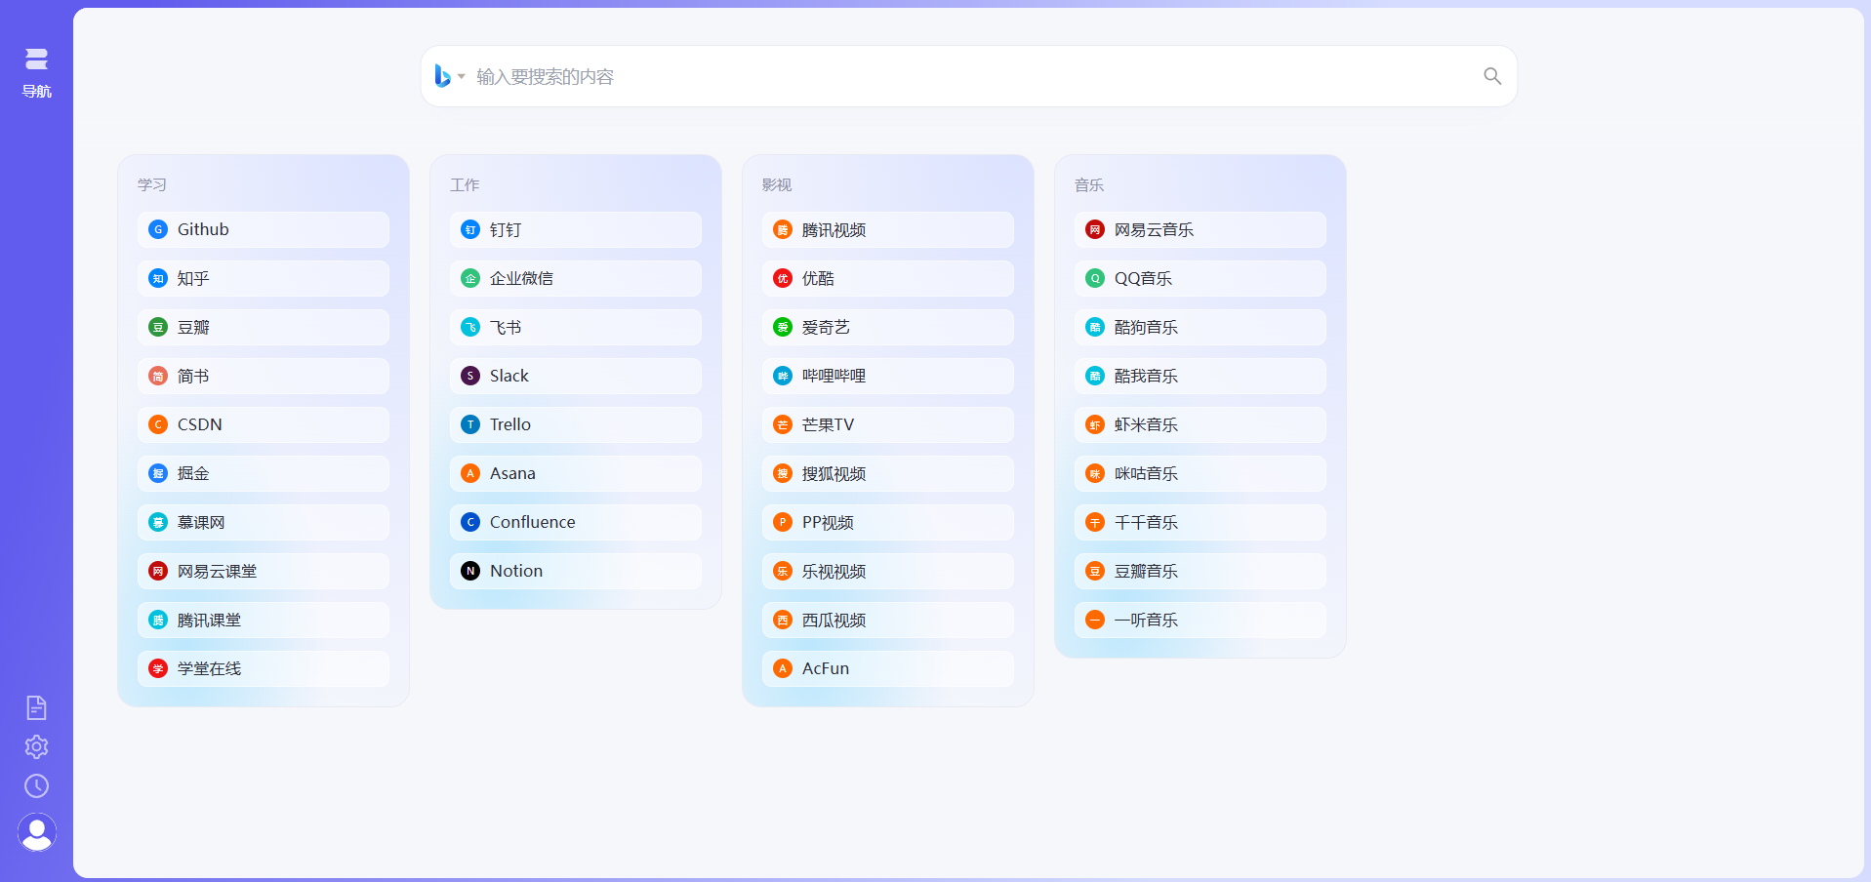Viewport: 1871px width, 882px height.
Task: Open the 酷我音乐 link
Action: click(1200, 376)
